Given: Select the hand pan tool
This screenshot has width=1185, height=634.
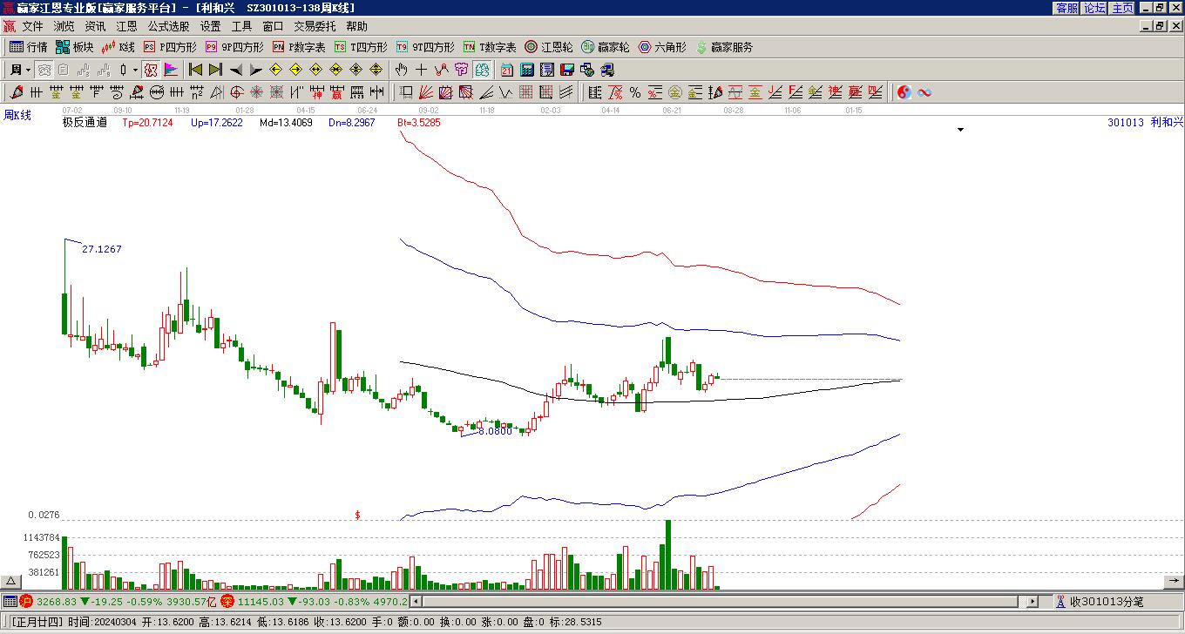Looking at the screenshot, I should pos(401,70).
